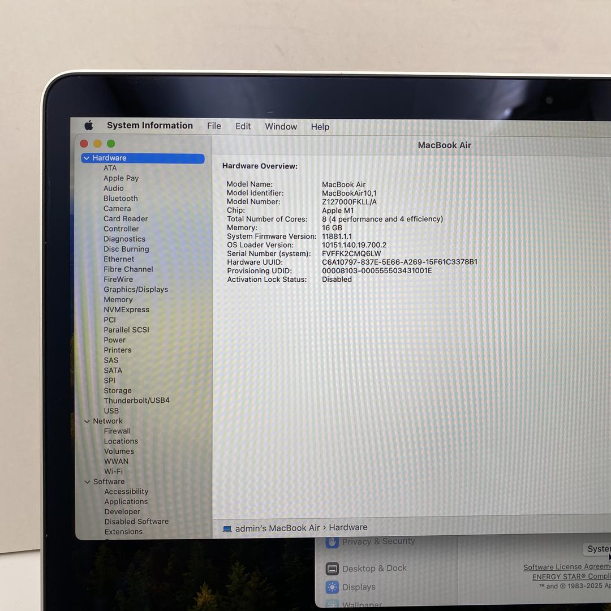Click the model identifier MacBookAir10,1
The image size is (611, 611).
pos(349,193)
